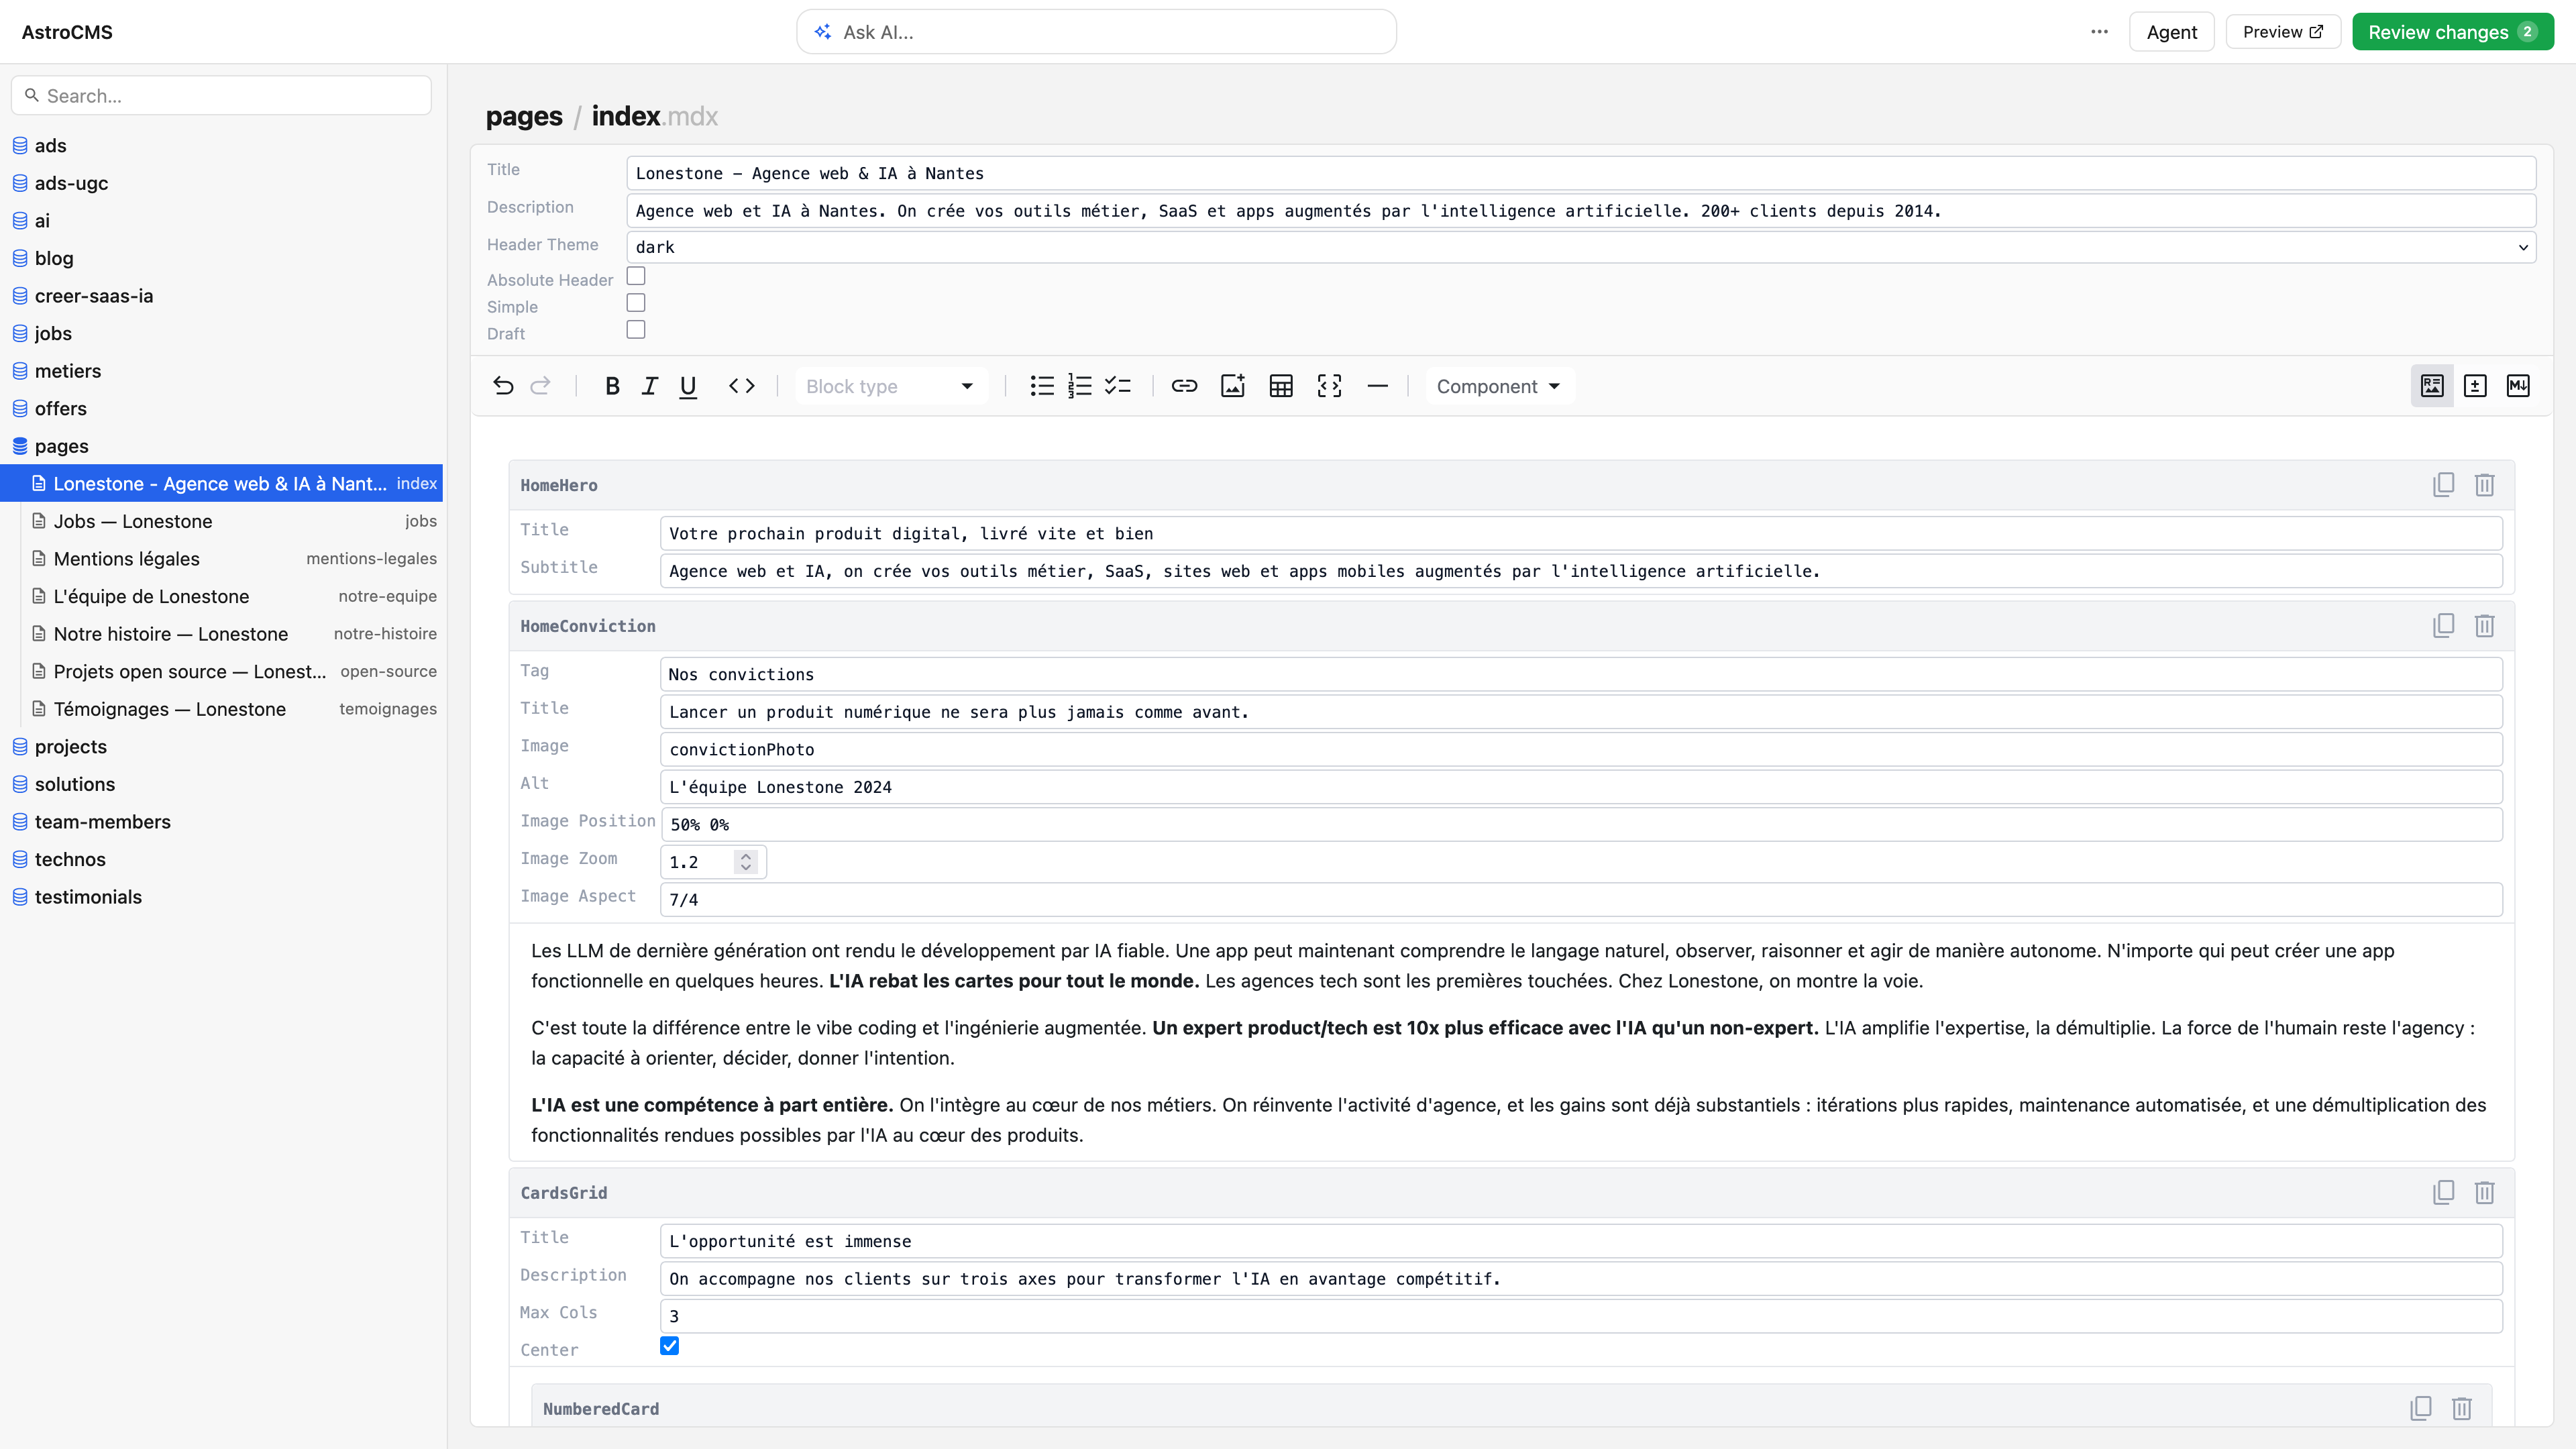Open the Header Theme dropdown

1581,247
